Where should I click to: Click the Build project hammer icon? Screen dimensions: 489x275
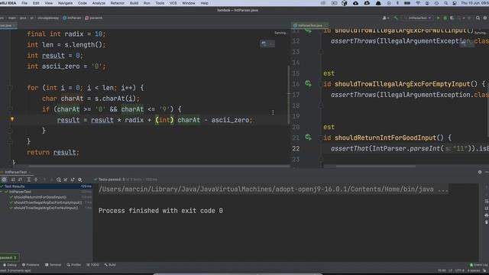click(x=396, y=18)
